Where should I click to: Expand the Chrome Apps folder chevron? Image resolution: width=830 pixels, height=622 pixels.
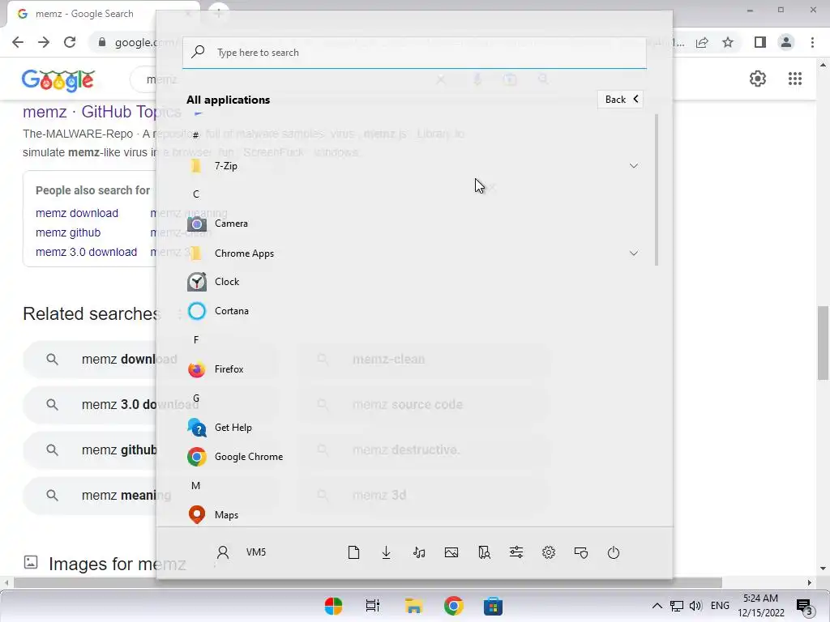634,253
